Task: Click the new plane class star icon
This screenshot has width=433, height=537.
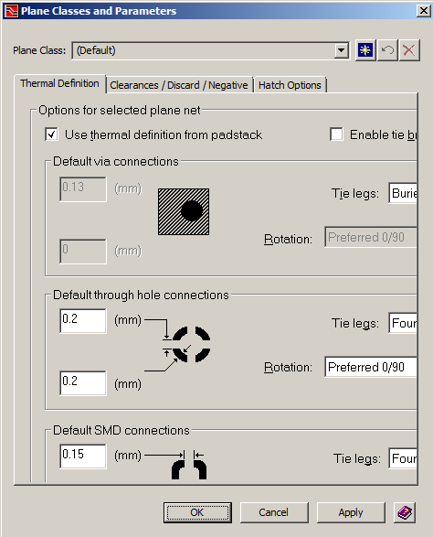Action: coord(365,50)
